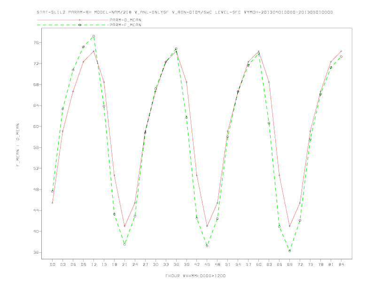
Task: Click y-axis tick label 44
Action: 36,210
